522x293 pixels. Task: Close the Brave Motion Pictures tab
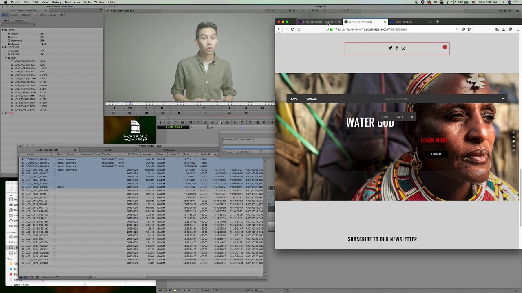[x=384, y=22]
